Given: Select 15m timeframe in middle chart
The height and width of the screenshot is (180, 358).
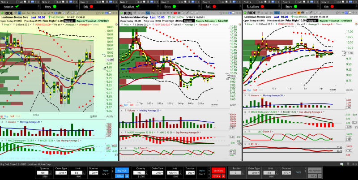Looking at the screenshot, I should point(153,13).
